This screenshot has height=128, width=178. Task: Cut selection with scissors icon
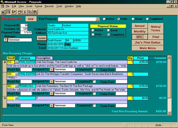click(x=25, y=12)
